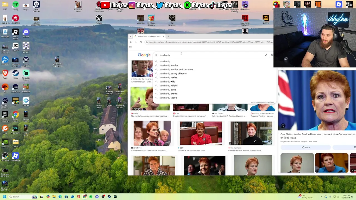Open Google Chrome desktop shortcut
The width and height of the screenshot is (356, 200).
[15, 116]
